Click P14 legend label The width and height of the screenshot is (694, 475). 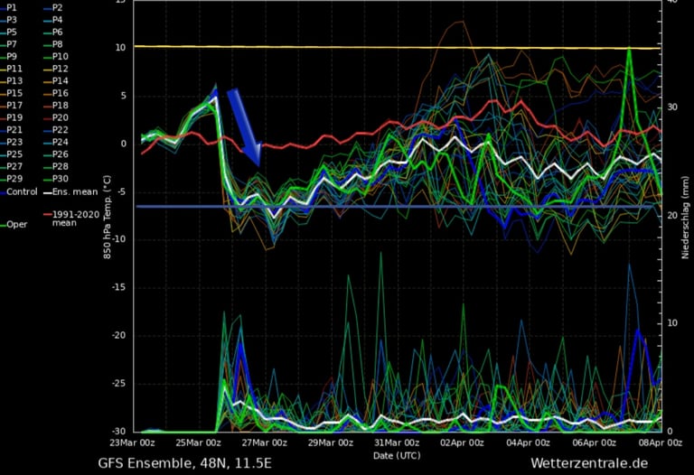pyautogui.click(x=61, y=81)
